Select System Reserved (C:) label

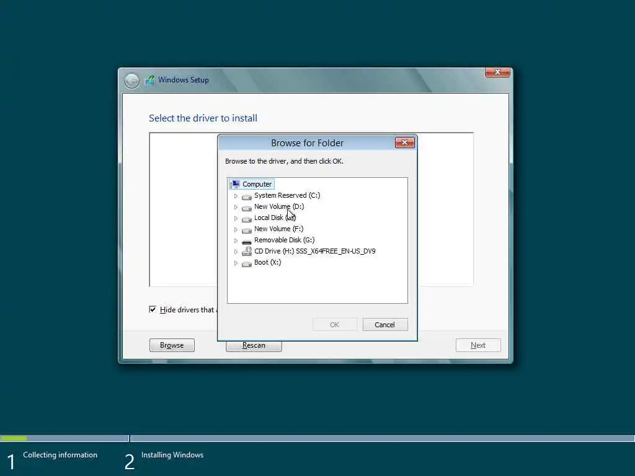tap(287, 195)
